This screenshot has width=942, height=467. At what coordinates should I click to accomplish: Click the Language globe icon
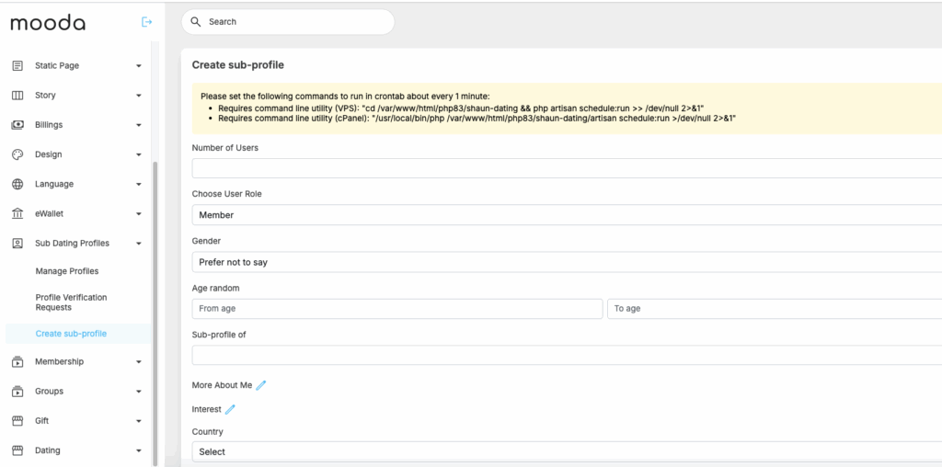[x=17, y=184]
